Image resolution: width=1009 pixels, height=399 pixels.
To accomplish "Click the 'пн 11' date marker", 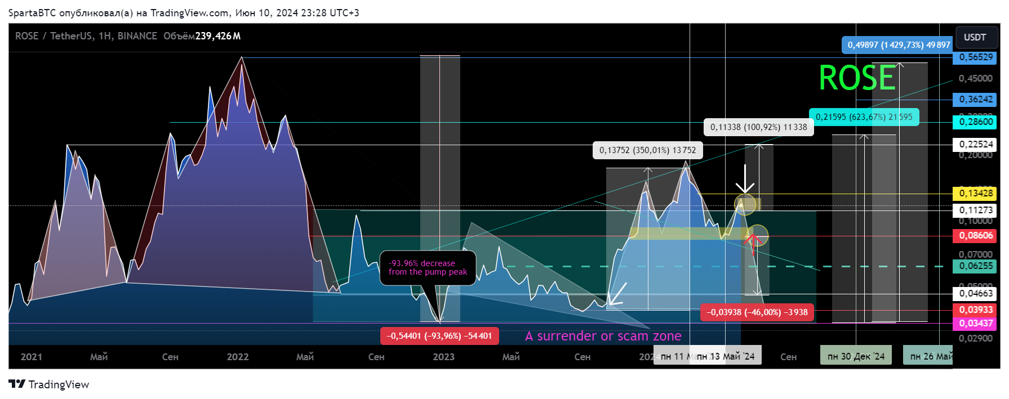I will pos(673,356).
